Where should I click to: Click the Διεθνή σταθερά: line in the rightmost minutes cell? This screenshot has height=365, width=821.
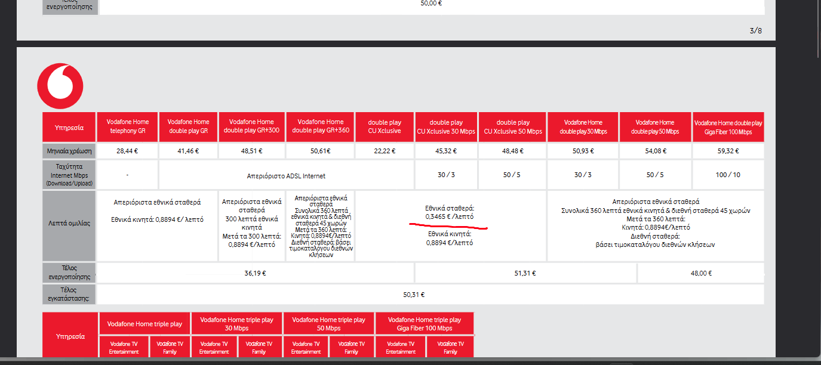tap(655, 236)
